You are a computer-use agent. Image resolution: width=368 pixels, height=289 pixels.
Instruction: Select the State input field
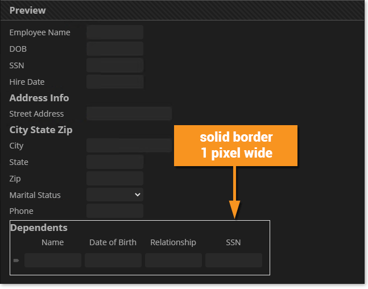(x=115, y=162)
